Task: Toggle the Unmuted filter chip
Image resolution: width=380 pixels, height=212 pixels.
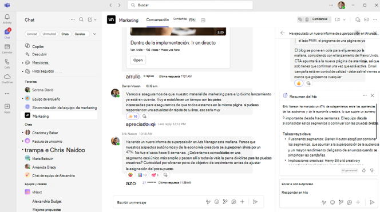Action: coord(49,34)
